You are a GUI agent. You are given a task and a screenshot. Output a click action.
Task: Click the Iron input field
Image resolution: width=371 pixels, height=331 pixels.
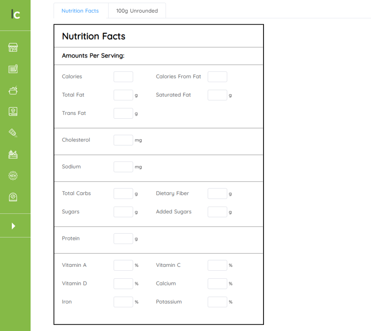123,302
